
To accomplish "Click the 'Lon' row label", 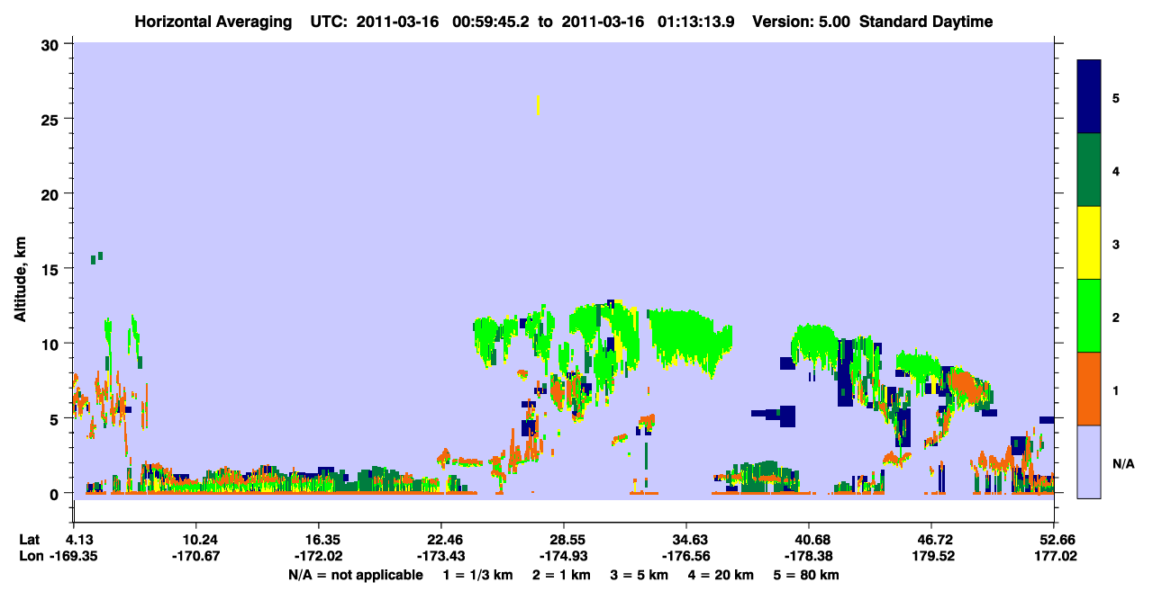I will pos(31,556).
